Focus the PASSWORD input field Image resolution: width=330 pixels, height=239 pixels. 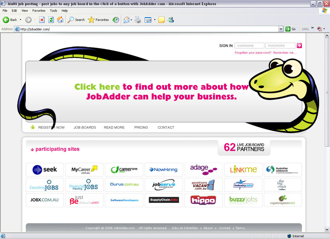coord(280,46)
